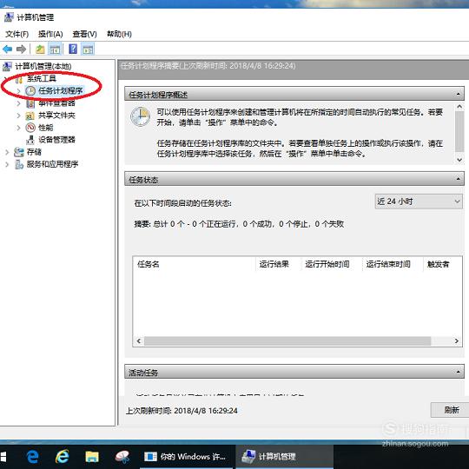This screenshot has width=469, height=469.
Task: Click the 服务和应用程序 tree icon
Action: click(x=19, y=164)
